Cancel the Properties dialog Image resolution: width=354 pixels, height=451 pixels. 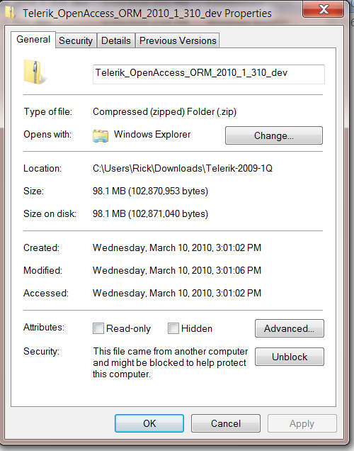click(x=226, y=423)
